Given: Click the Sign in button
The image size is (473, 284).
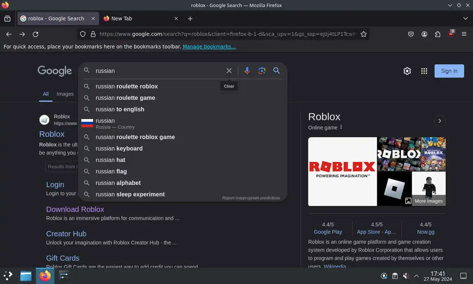Looking at the screenshot, I should [449, 71].
